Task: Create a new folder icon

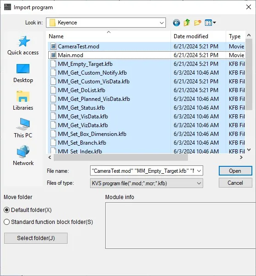Action: [x=198, y=23]
